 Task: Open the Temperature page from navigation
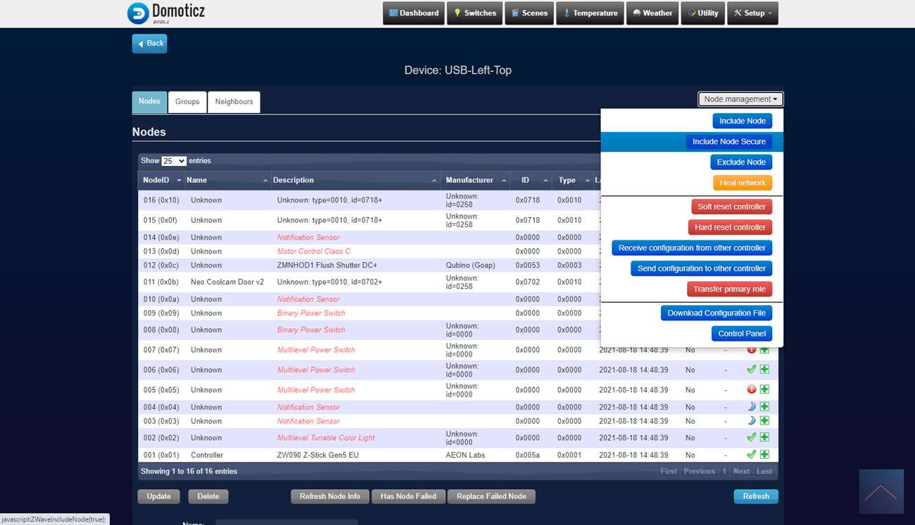tap(590, 13)
